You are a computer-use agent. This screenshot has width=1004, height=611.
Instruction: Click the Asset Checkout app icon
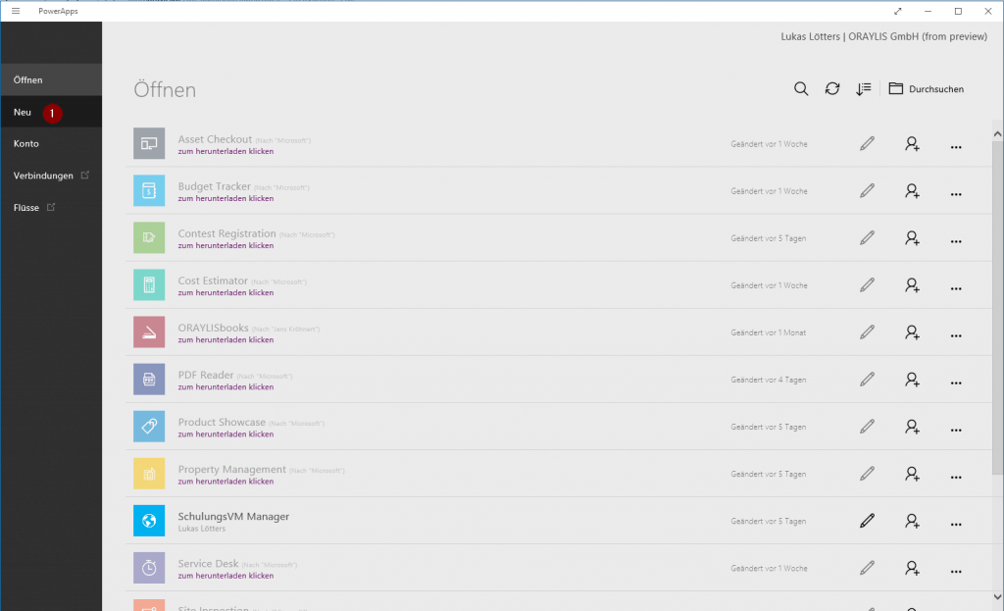[149, 143]
